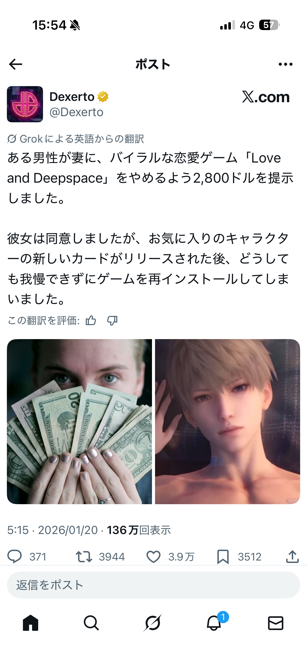This screenshot has height=668, width=307.
Task: Bookmark this post
Action: pos(223,557)
